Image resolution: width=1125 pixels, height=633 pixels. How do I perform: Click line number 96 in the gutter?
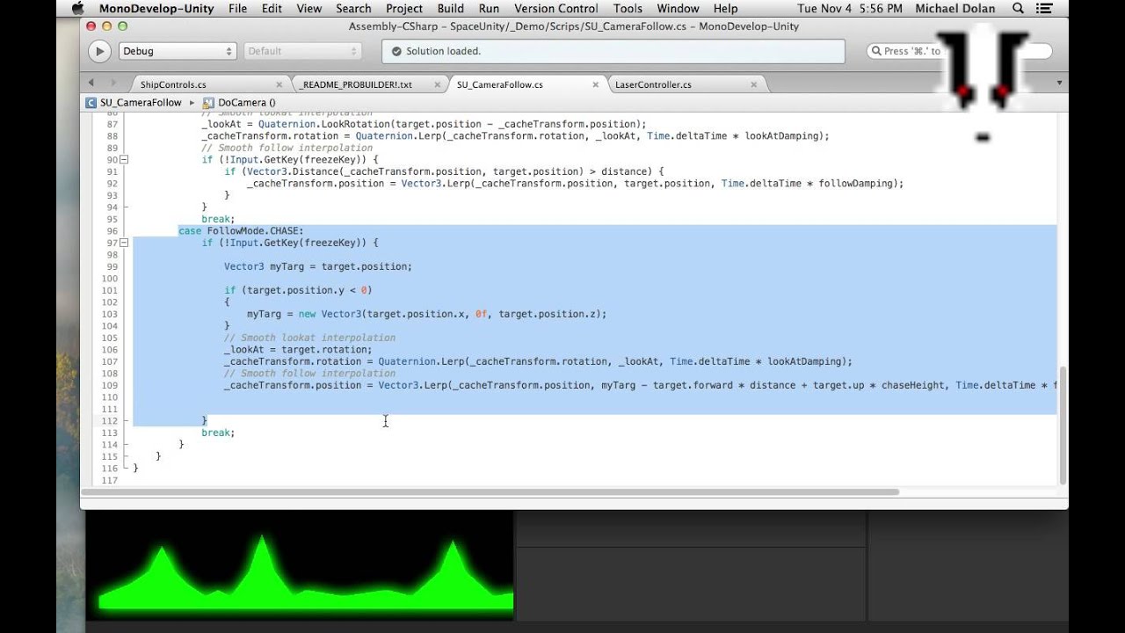pos(112,230)
